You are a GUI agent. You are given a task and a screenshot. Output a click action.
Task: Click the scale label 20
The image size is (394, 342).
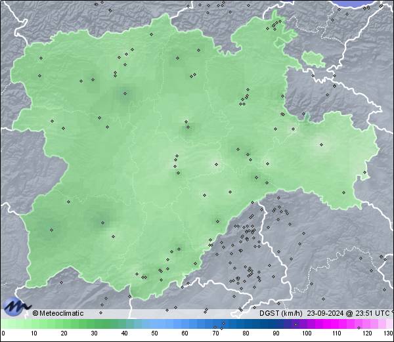click(x=64, y=333)
